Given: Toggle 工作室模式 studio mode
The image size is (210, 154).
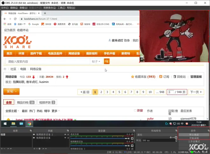Looking at the screenshot, I should pyautogui.click(x=194, y=141).
